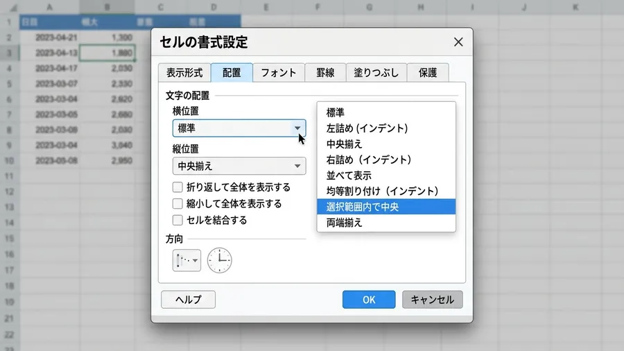Select 並べて表示 option

tap(386, 175)
